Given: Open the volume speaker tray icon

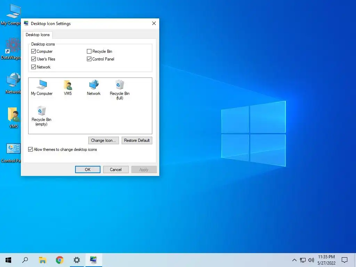Looking at the screenshot, I should 311,260.
